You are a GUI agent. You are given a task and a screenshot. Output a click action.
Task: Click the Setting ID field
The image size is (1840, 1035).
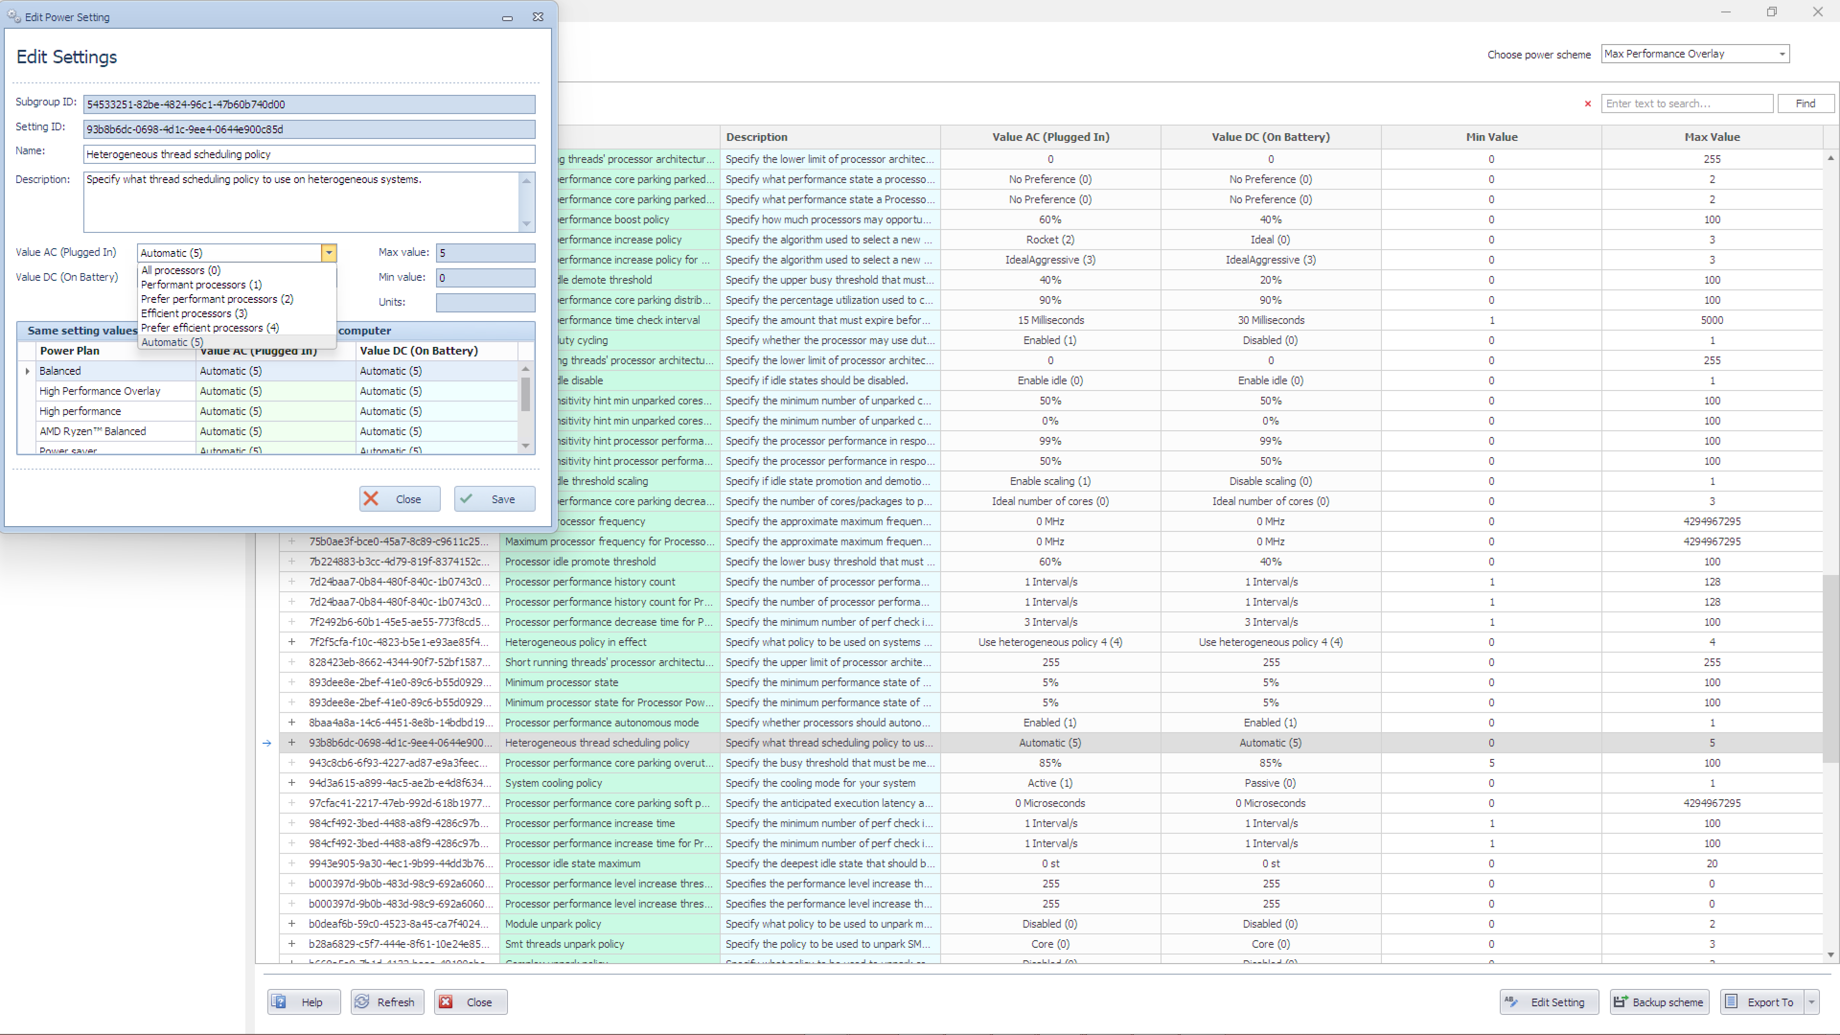click(x=309, y=129)
